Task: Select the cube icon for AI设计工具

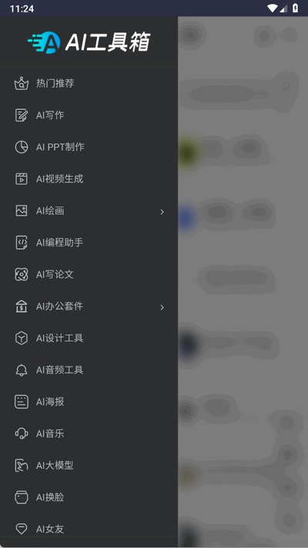Action: click(x=22, y=338)
